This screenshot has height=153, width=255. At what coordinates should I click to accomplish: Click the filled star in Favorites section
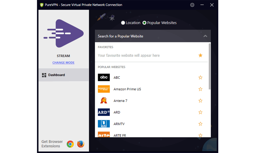200,55
